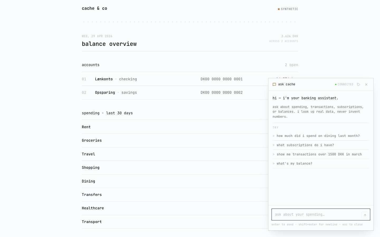Click the '3.626 DKK' total balance
380x237 pixels.
[x=290, y=36]
